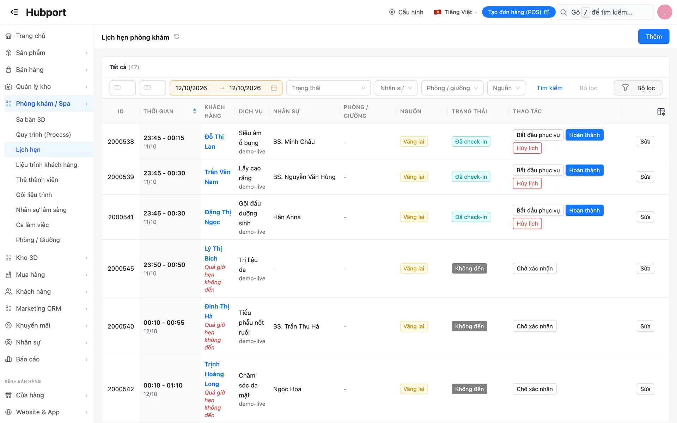Open Sa bàn 3D in sidebar
The width and height of the screenshot is (677, 423).
[31, 119]
